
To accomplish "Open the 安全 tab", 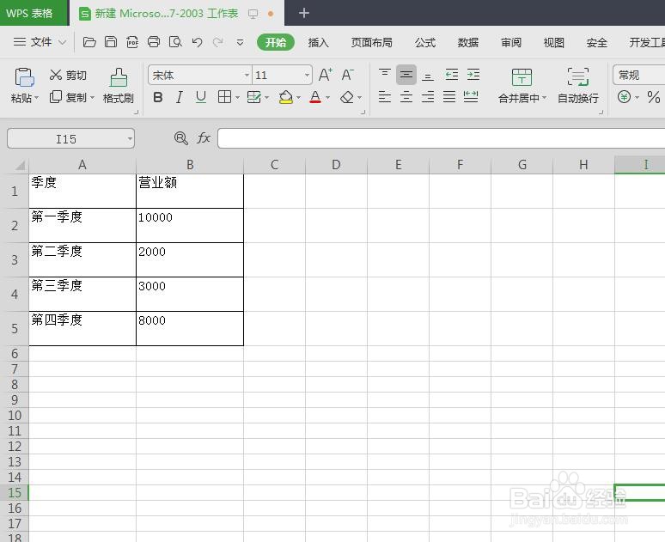I will pos(596,42).
